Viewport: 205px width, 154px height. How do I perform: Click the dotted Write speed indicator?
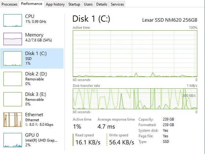[x=107, y=139]
